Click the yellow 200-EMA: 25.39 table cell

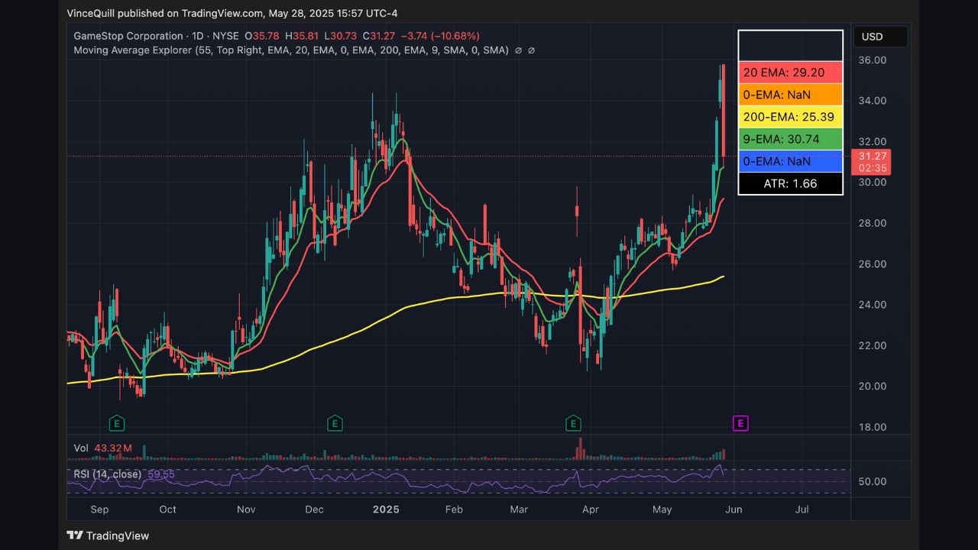point(791,117)
